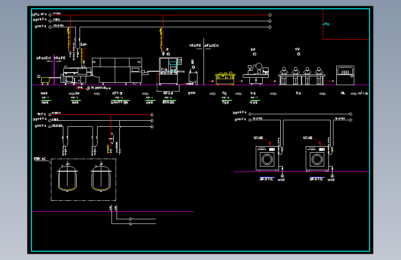
Task: Select the right washing machine drawing
Action: 317,158
